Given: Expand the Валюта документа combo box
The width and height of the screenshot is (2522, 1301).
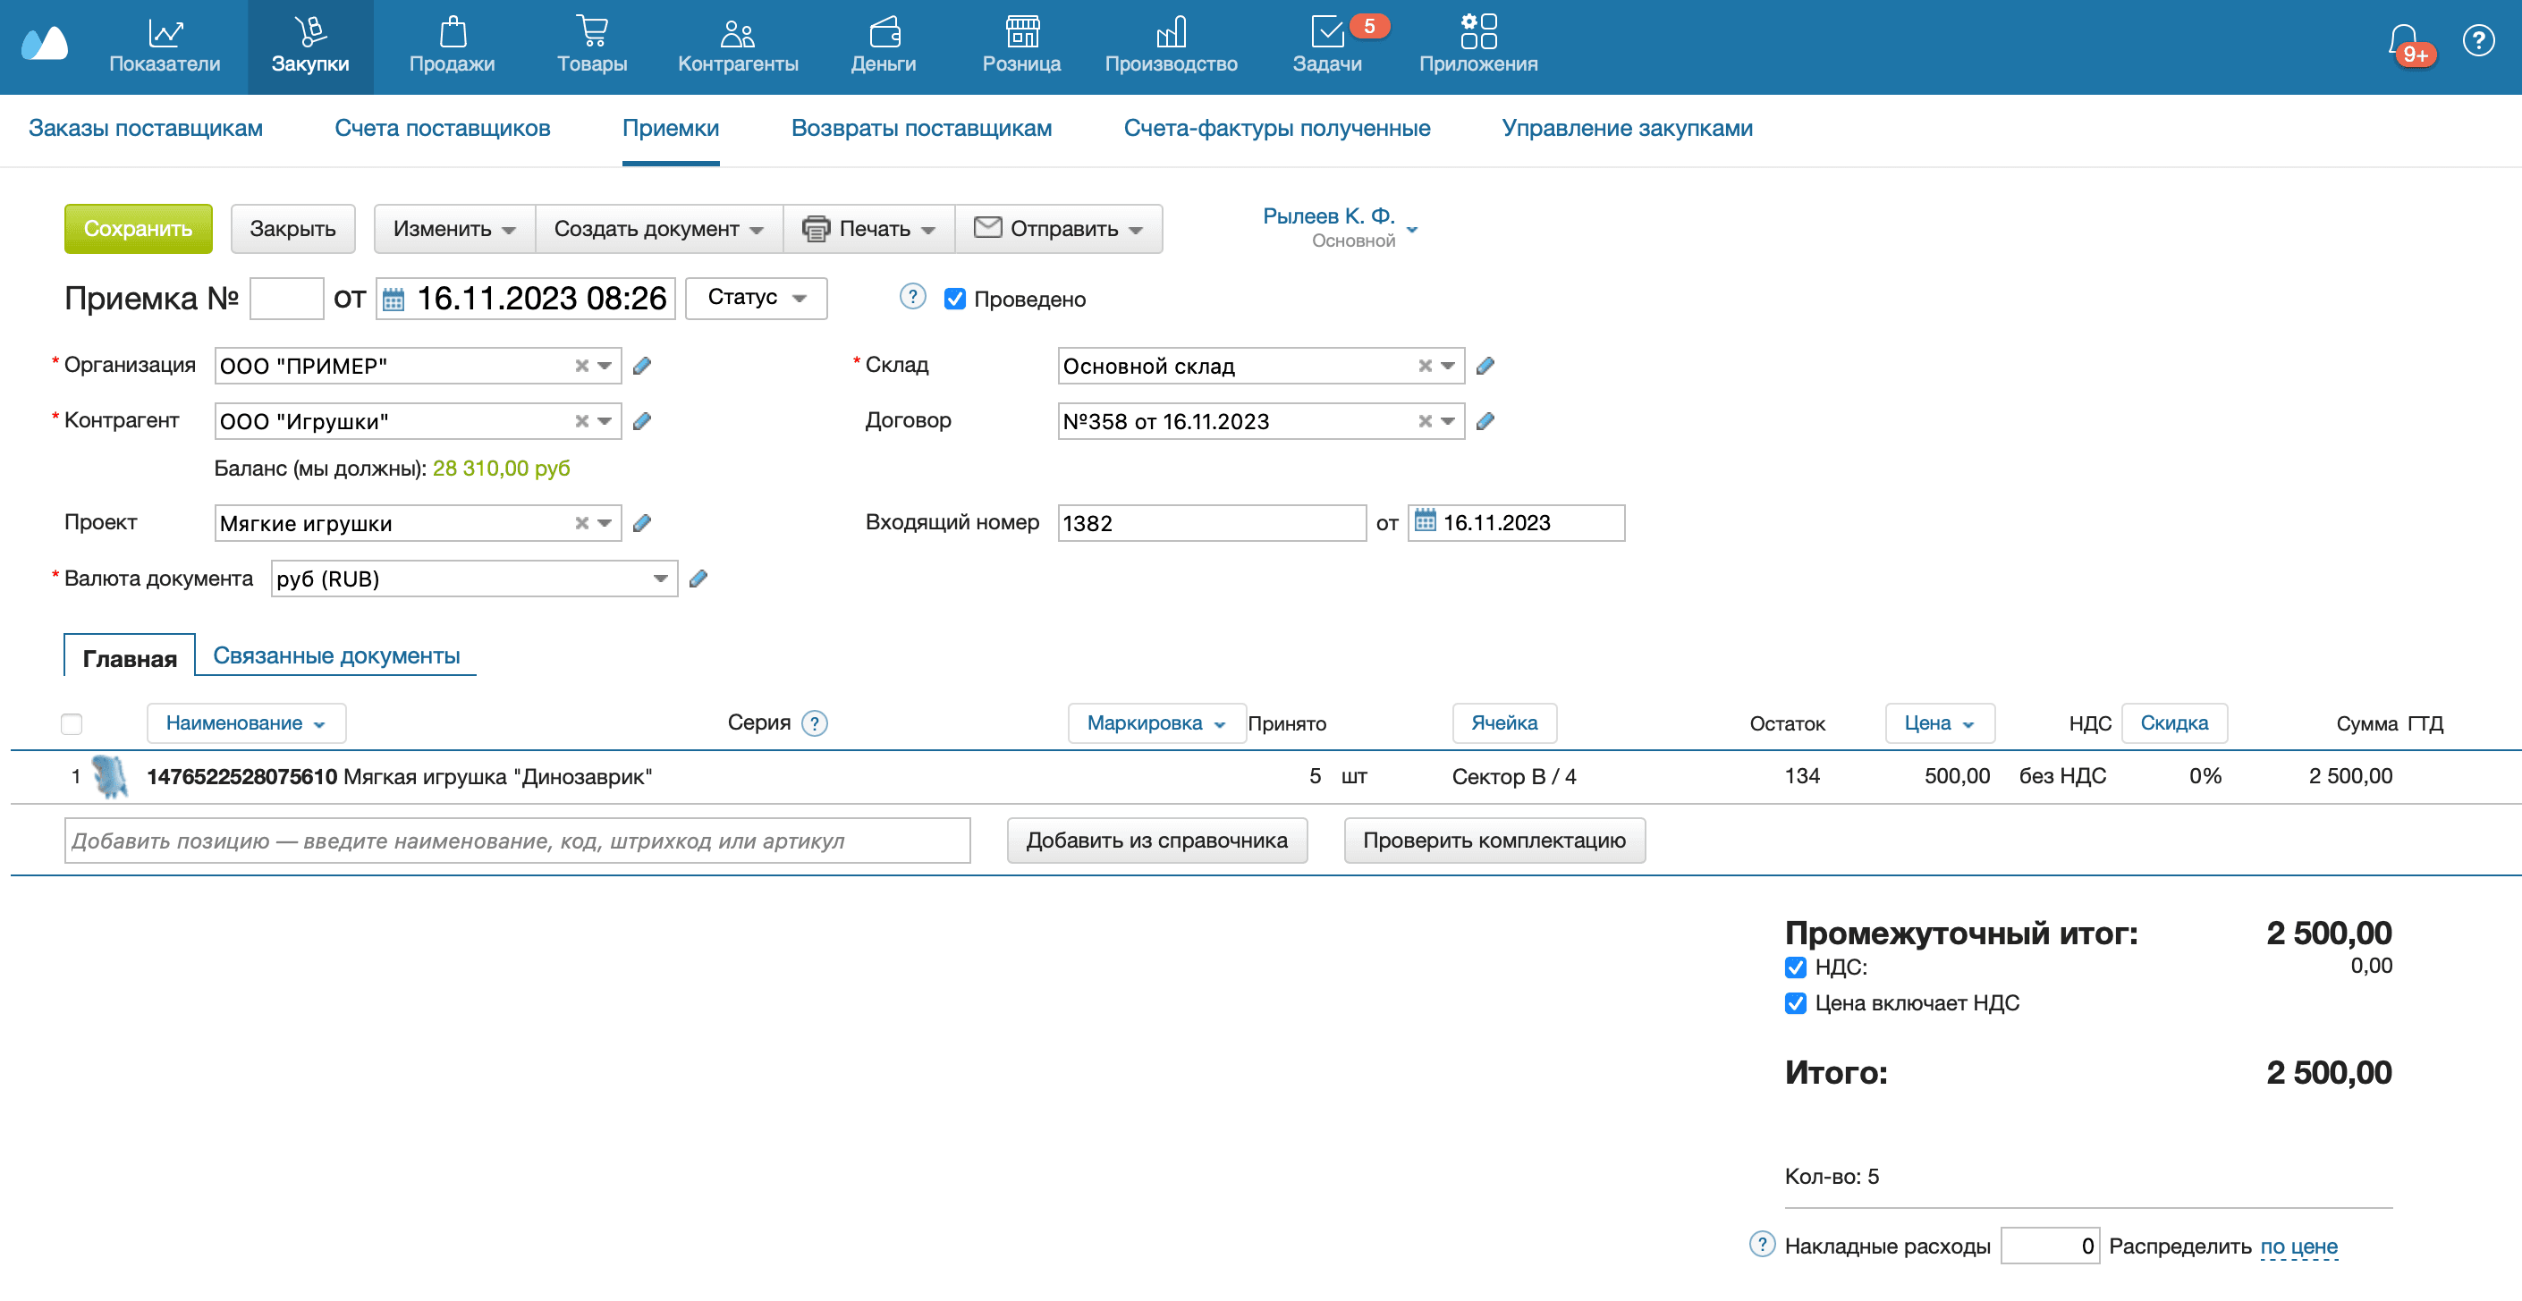Looking at the screenshot, I should [661, 579].
